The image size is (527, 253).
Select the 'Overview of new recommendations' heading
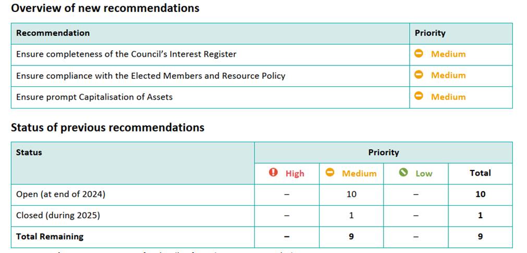[105, 8]
